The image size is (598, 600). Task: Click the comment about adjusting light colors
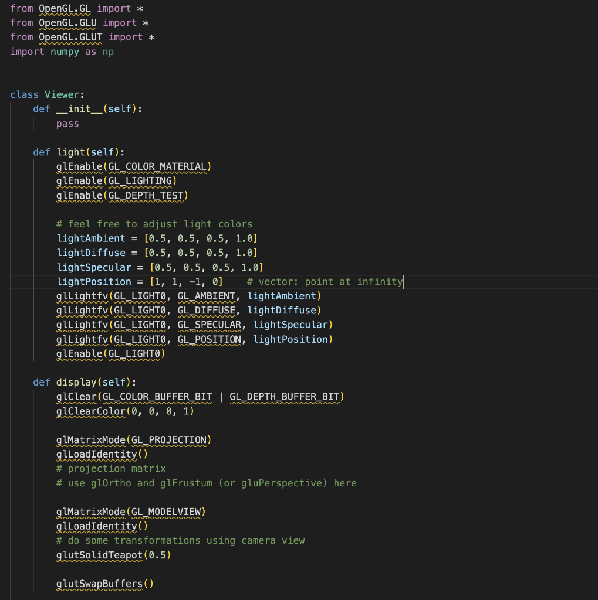pos(154,224)
